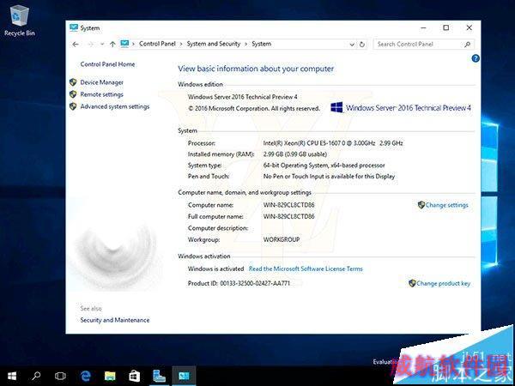Select Control Panel in the breadcrumb
515x386 pixels.
[x=157, y=44]
